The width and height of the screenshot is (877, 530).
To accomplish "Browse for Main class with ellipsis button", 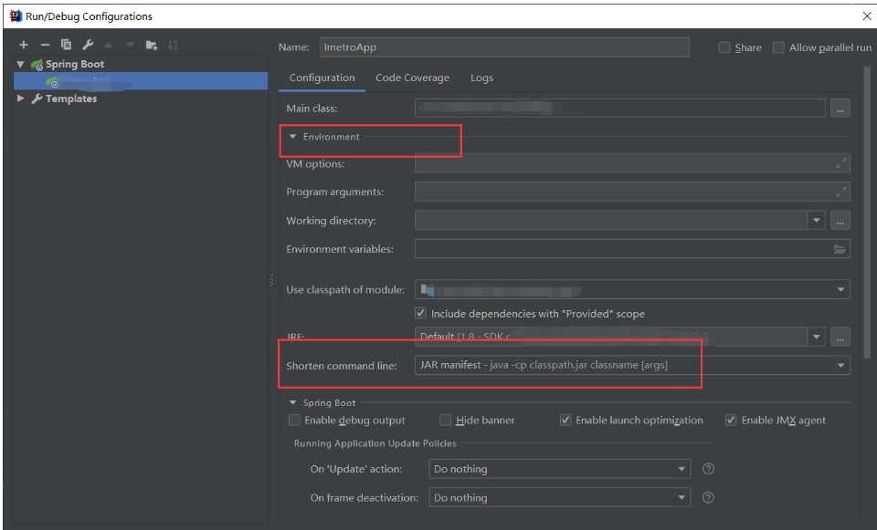I will click(840, 109).
